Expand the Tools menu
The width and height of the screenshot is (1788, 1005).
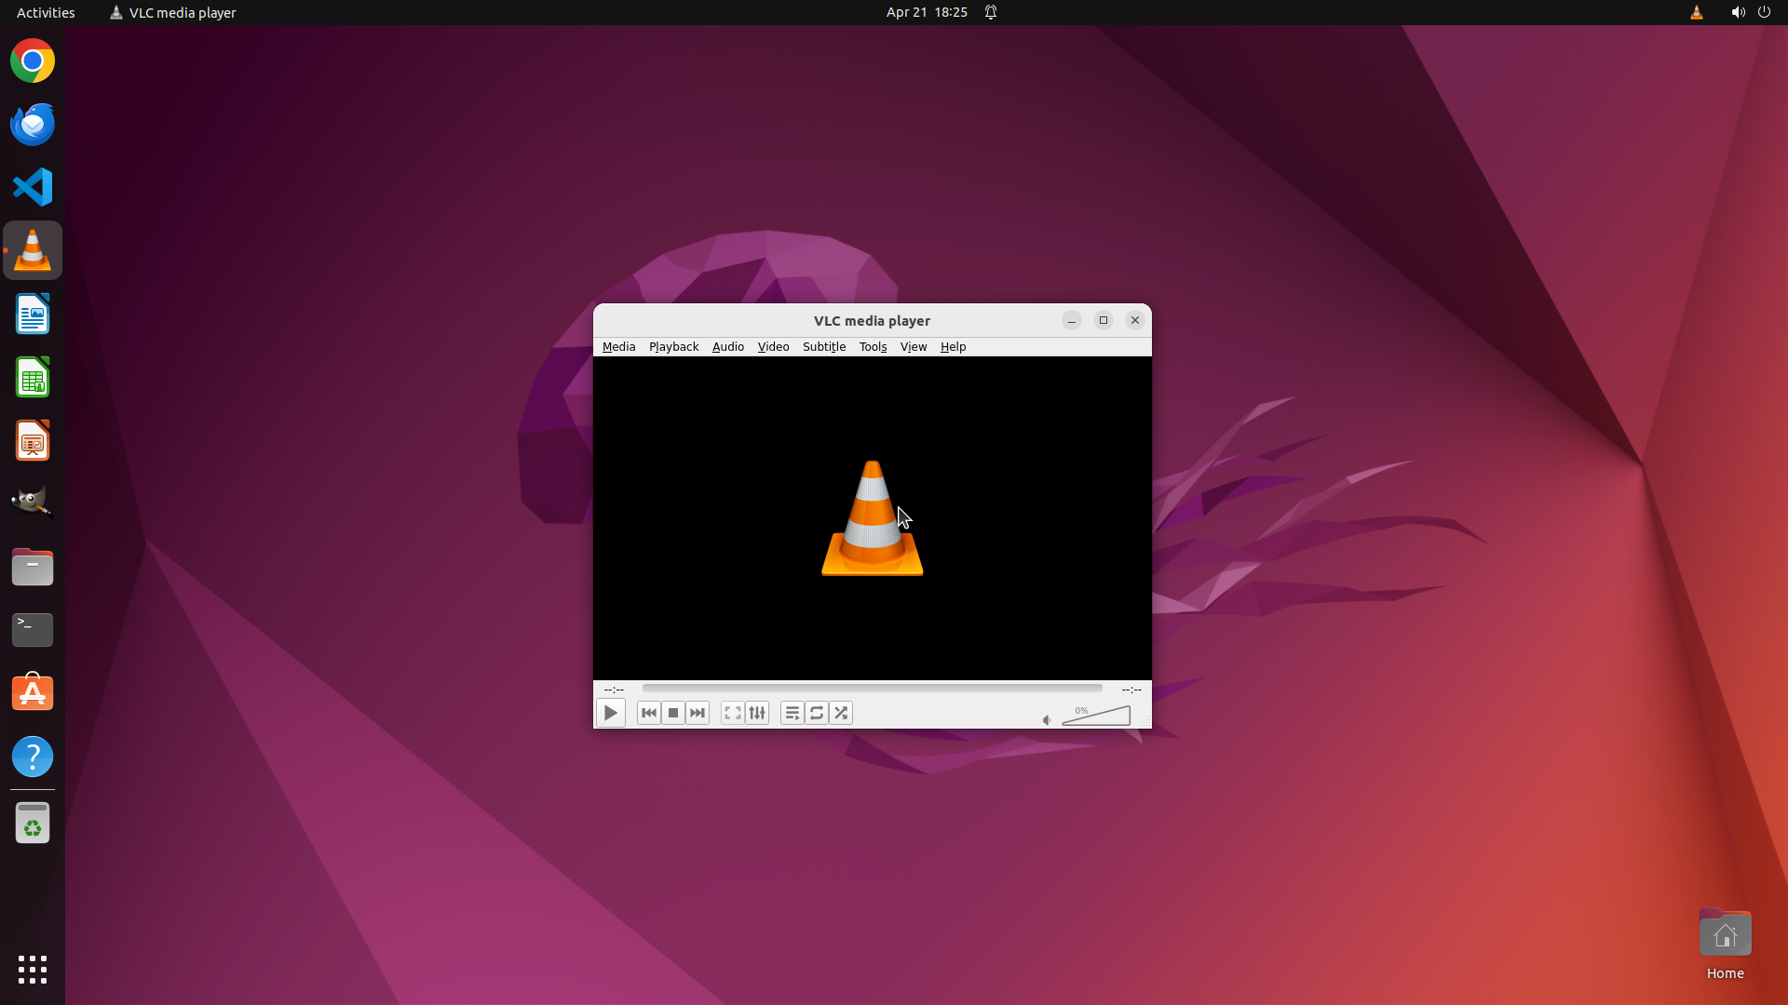click(873, 346)
